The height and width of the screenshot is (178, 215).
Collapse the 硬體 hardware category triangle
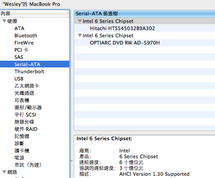click(x=4, y=21)
